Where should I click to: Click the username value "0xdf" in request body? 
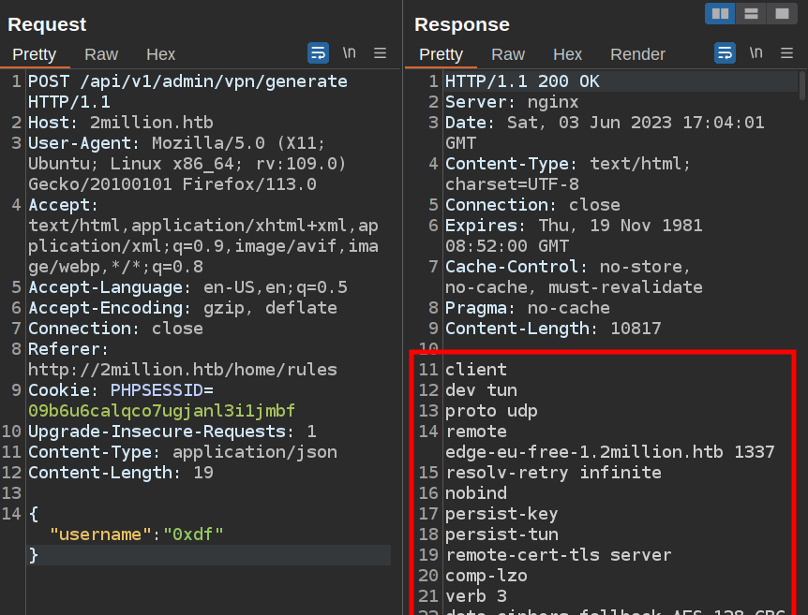tap(193, 534)
